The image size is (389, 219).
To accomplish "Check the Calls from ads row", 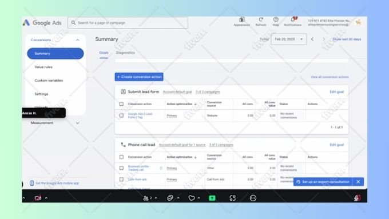I will 121,180.
